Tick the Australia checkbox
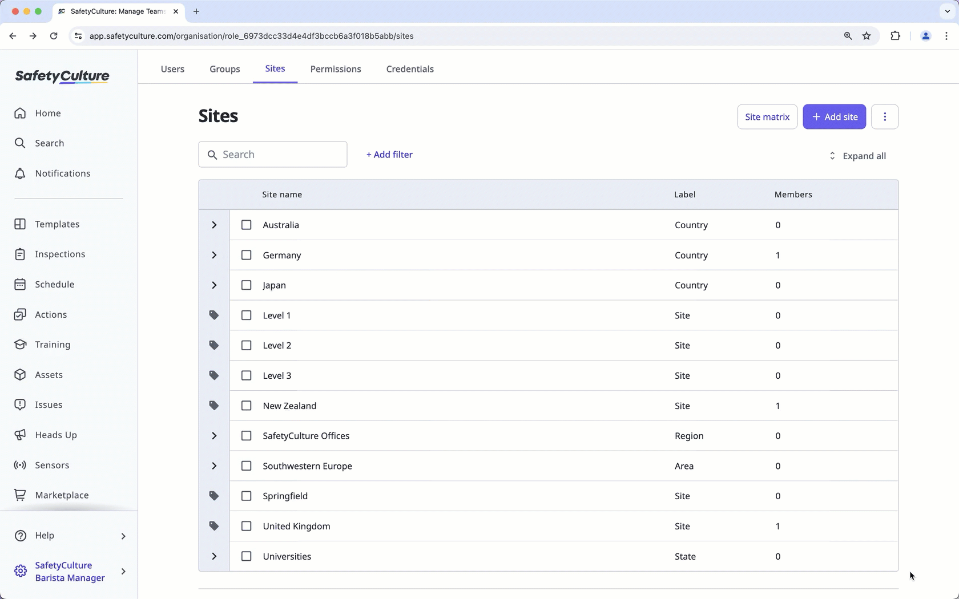The image size is (959, 599). tap(246, 225)
